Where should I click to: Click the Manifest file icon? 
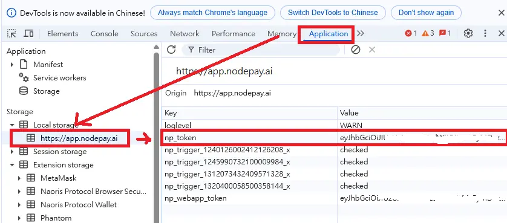pyautogui.click(x=24, y=64)
